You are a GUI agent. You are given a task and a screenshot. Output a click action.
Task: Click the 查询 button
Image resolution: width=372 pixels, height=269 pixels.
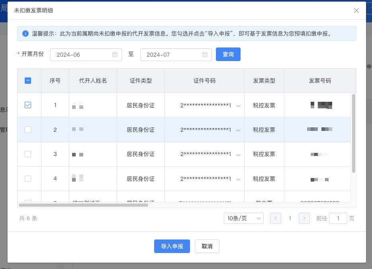pos(228,54)
